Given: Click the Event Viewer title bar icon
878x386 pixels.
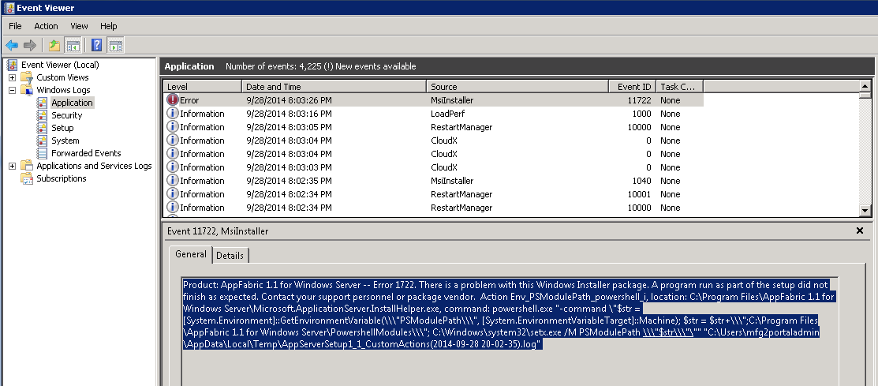Looking at the screenshot, I should [9, 8].
